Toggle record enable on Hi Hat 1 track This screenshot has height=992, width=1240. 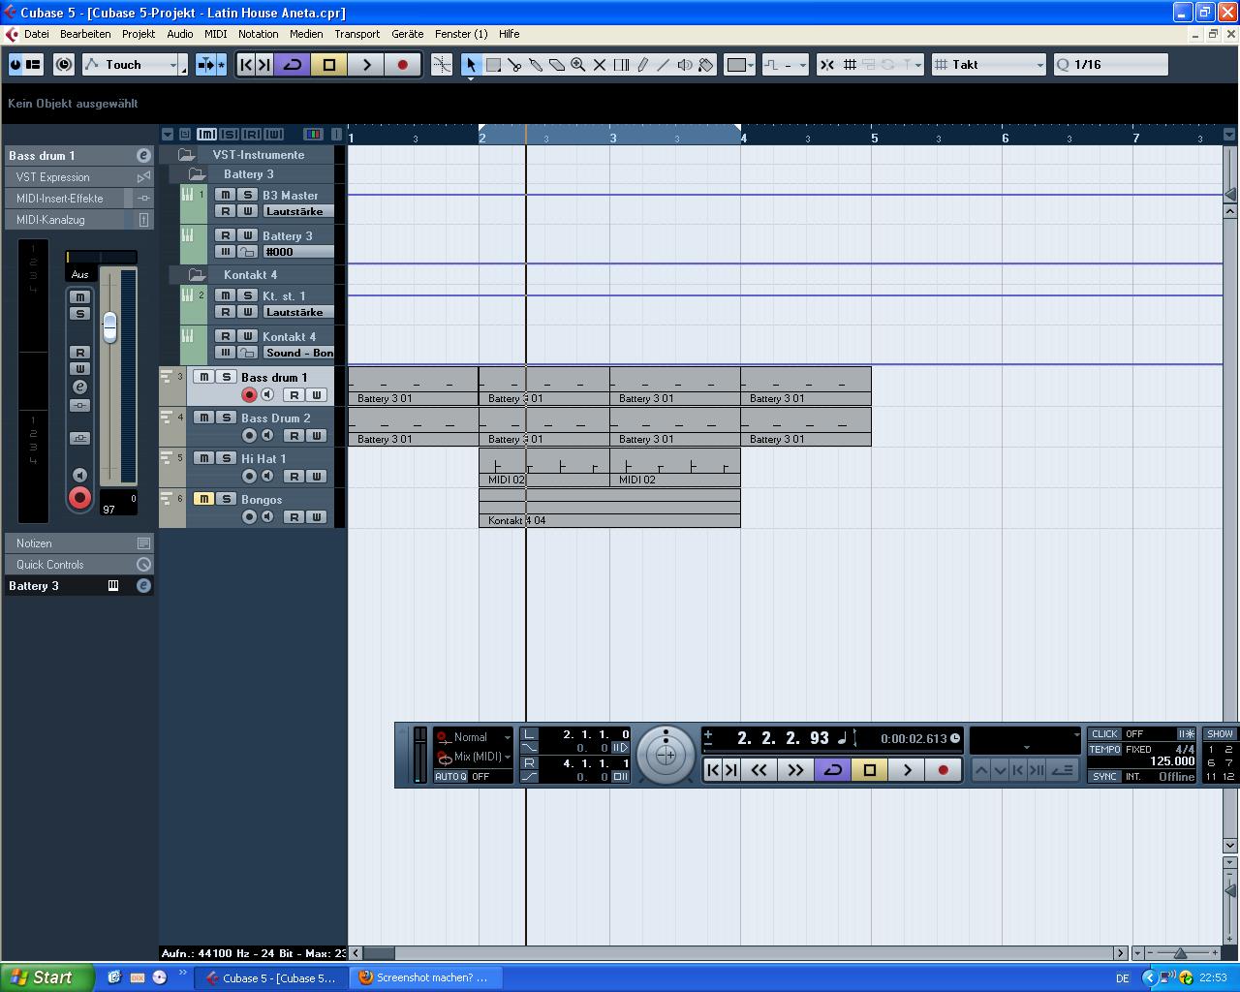249,476
